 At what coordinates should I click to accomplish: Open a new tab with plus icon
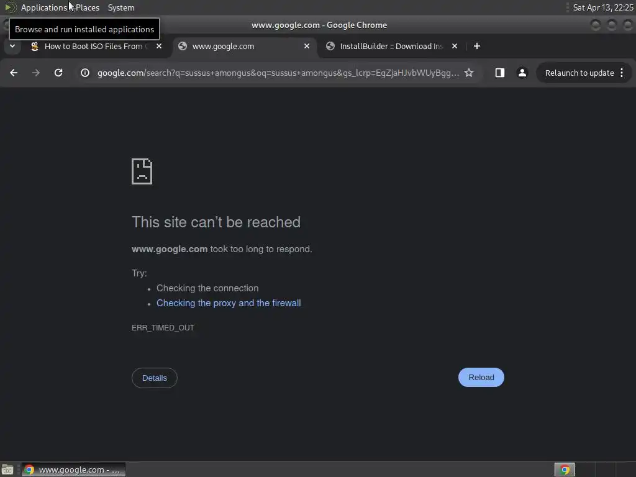(x=477, y=46)
